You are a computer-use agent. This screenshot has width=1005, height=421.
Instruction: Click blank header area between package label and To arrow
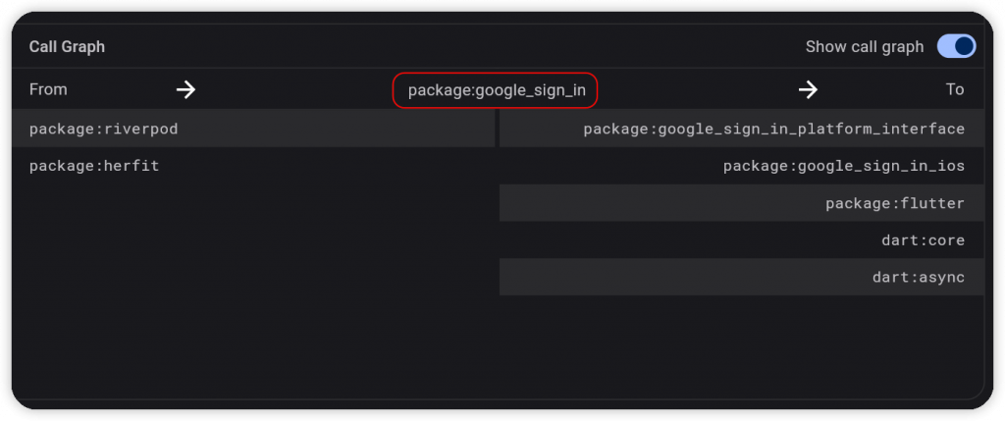click(698, 89)
